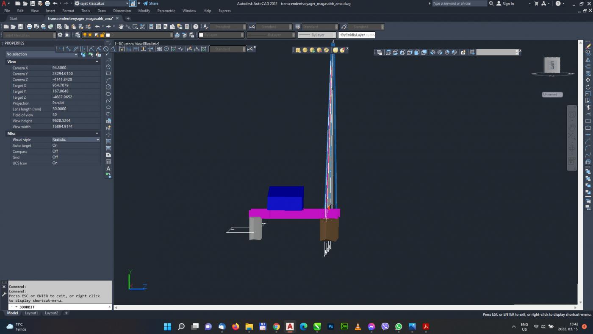Toggle the UCS Icon property value

click(x=55, y=163)
